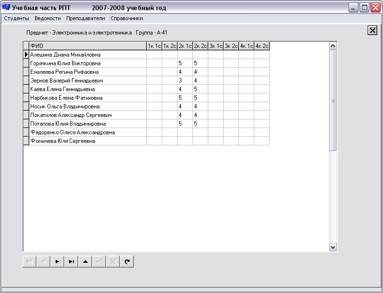Select student Каева Елена Геннадьевна

[x=88, y=89]
